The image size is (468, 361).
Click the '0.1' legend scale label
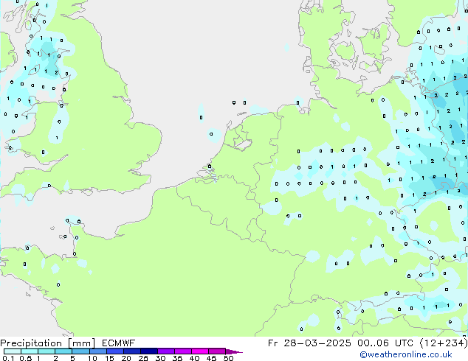point(8,358)
